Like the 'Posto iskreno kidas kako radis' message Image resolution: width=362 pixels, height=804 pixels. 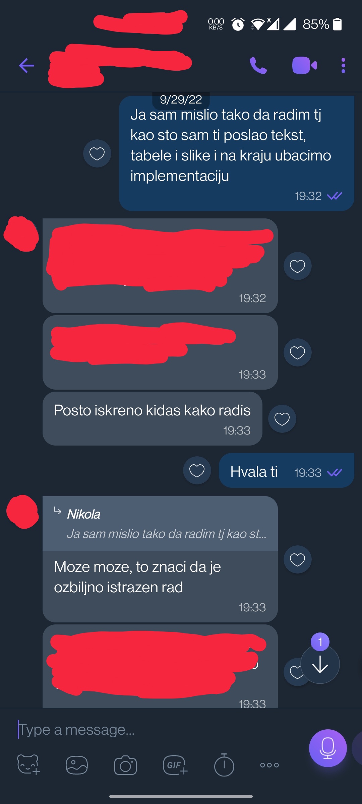pos(282,419)
